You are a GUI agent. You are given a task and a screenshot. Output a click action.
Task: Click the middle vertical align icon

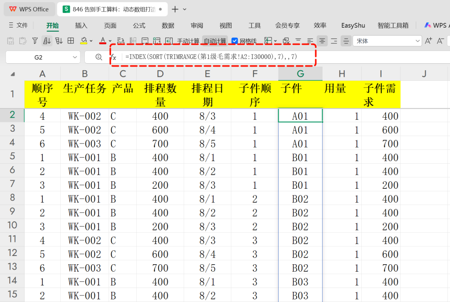coord(346,41)
